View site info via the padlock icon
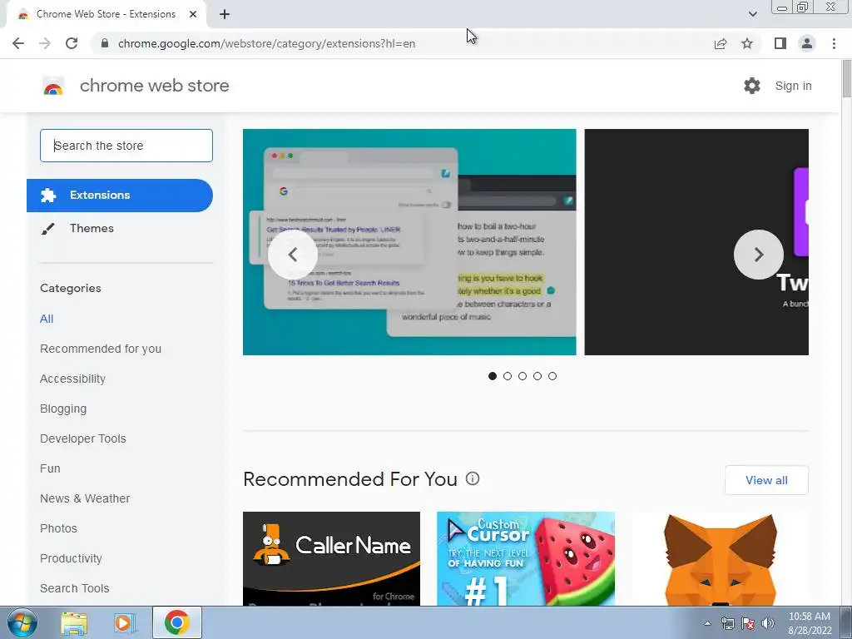 105,43
